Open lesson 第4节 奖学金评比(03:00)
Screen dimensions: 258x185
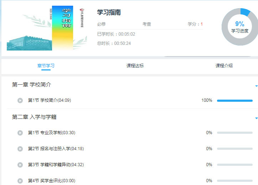[52, 181]
